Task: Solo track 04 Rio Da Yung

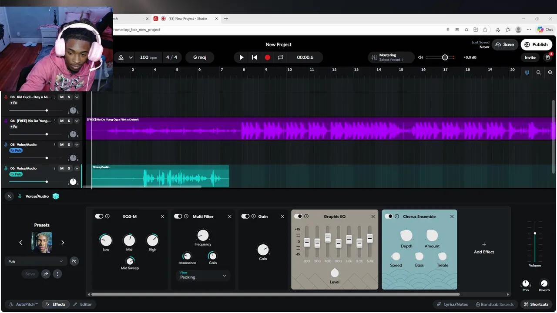Action: (x=69, y=121)
